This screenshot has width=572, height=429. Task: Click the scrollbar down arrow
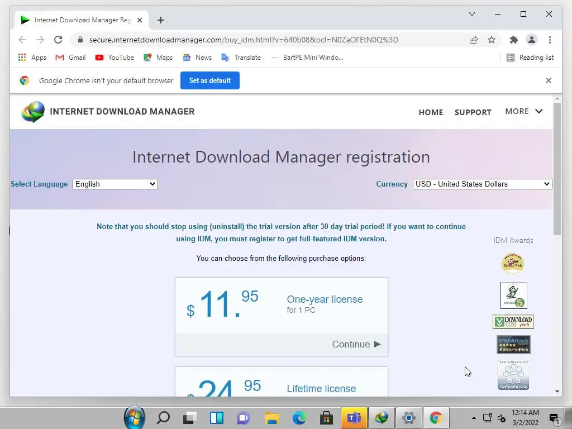click(557, 392)
